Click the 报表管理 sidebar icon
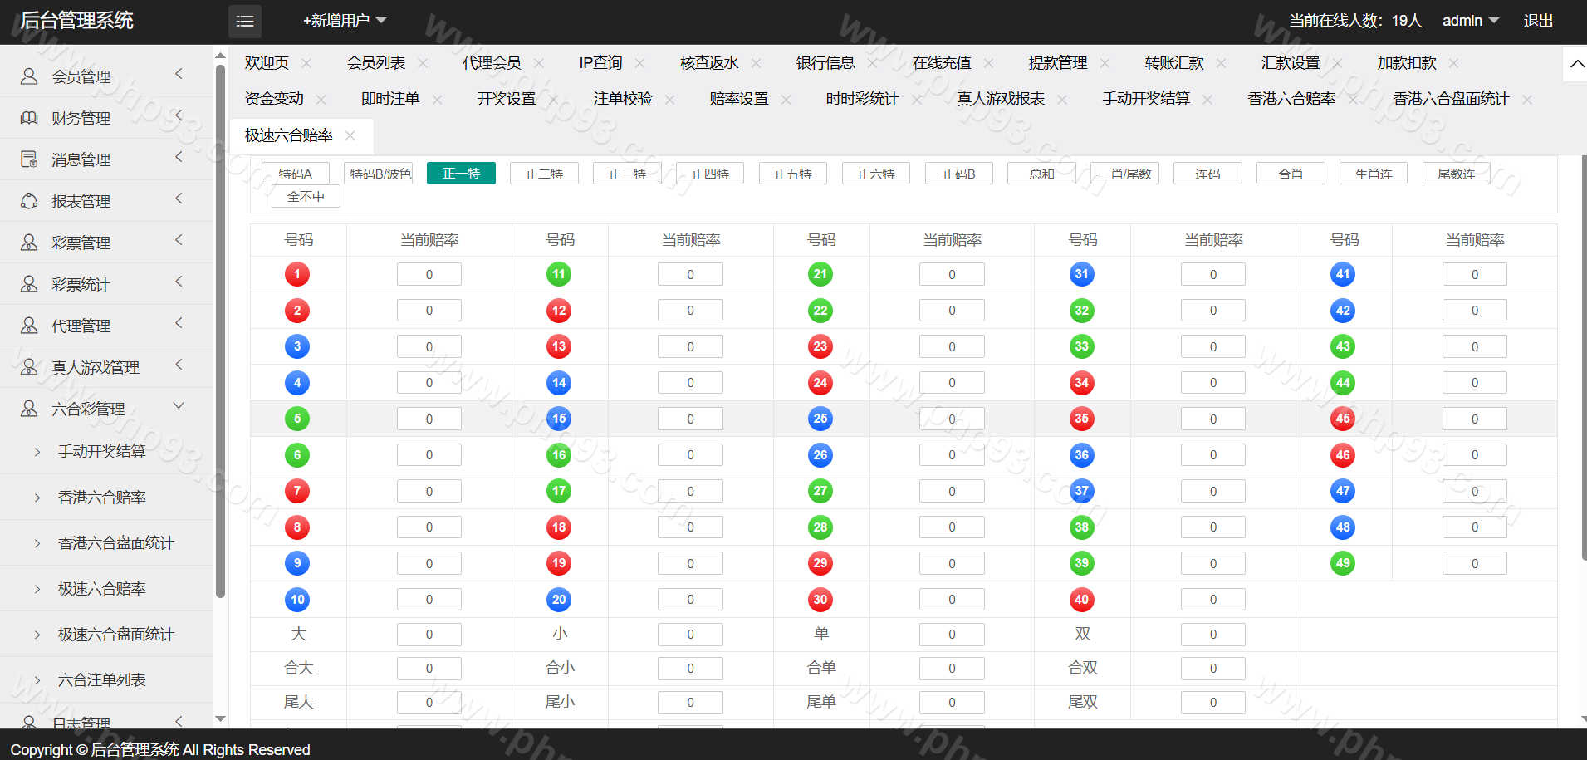This screenshot has height=760, width=1587. [x=29, y=201]
